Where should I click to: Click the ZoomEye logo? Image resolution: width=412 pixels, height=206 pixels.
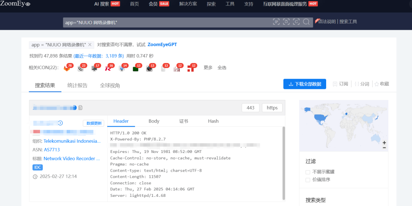click(15, 4)
